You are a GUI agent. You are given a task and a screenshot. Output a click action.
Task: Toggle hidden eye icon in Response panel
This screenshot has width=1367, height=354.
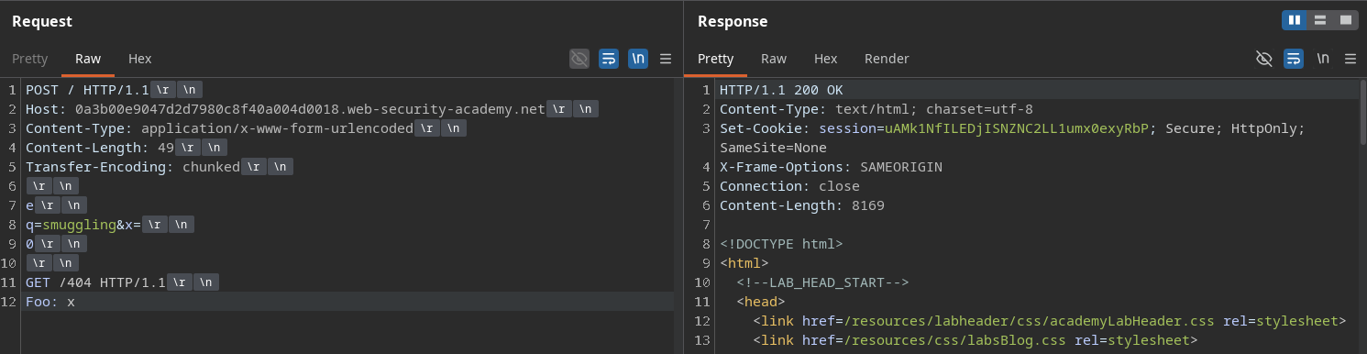1263,59
